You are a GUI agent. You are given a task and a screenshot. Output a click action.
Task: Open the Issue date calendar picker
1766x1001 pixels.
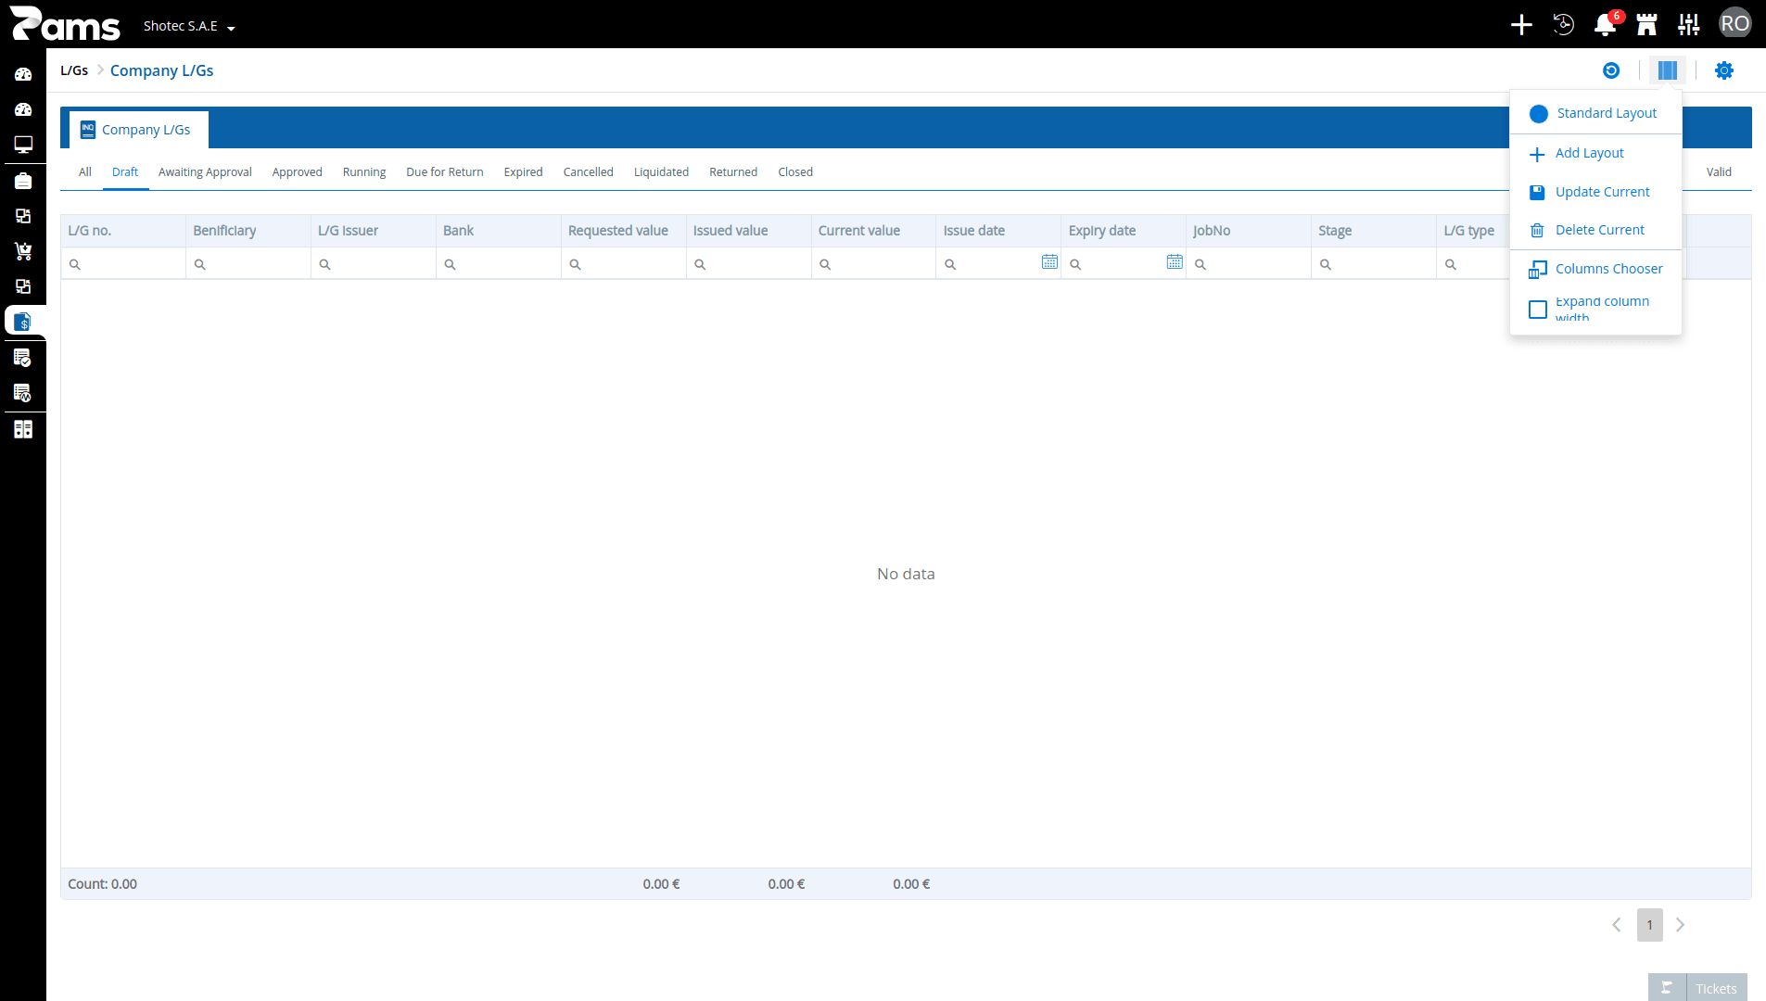[x=1049, y=262]
